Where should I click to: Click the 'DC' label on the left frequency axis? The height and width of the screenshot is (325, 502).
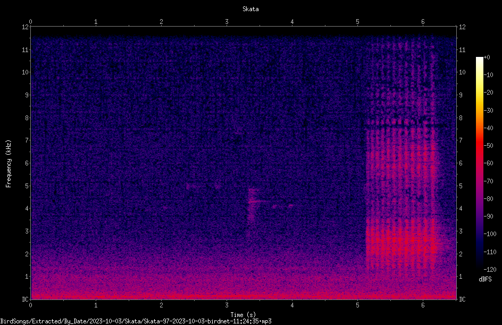pos(25,299)
